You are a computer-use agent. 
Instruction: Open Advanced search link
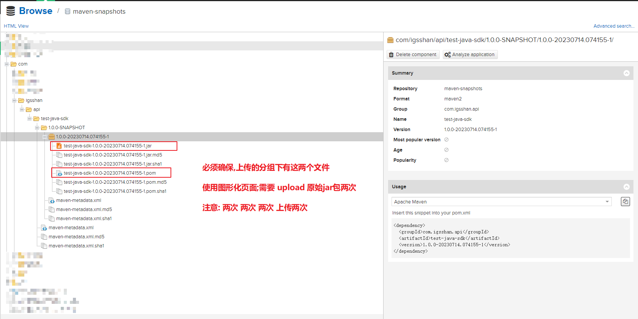click(614, 26)
